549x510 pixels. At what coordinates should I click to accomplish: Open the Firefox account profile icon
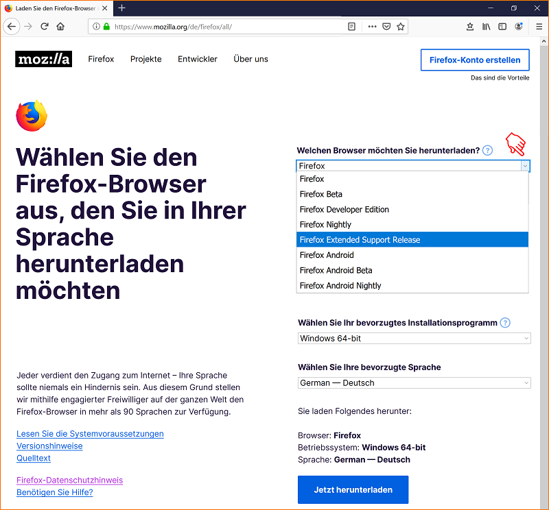(520, 26)
